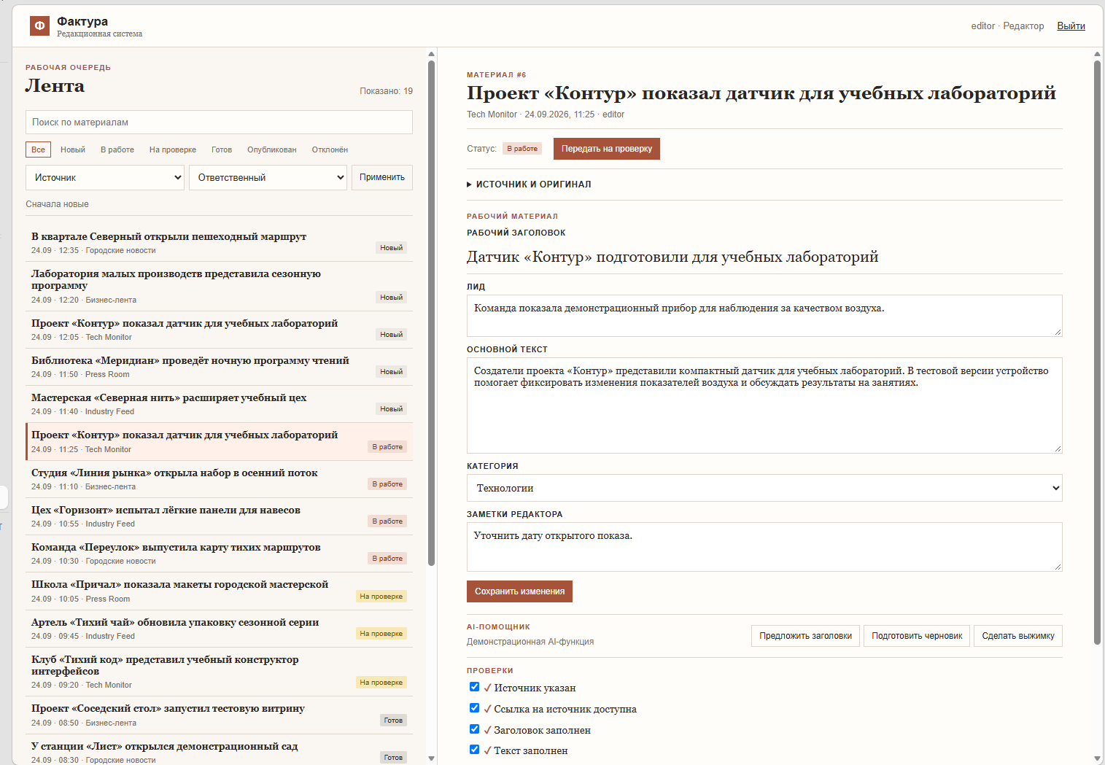Click the Фактура logo icon
1105x765 pixels.
39,26
